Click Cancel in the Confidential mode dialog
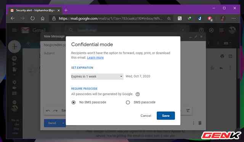 (146, 116)
